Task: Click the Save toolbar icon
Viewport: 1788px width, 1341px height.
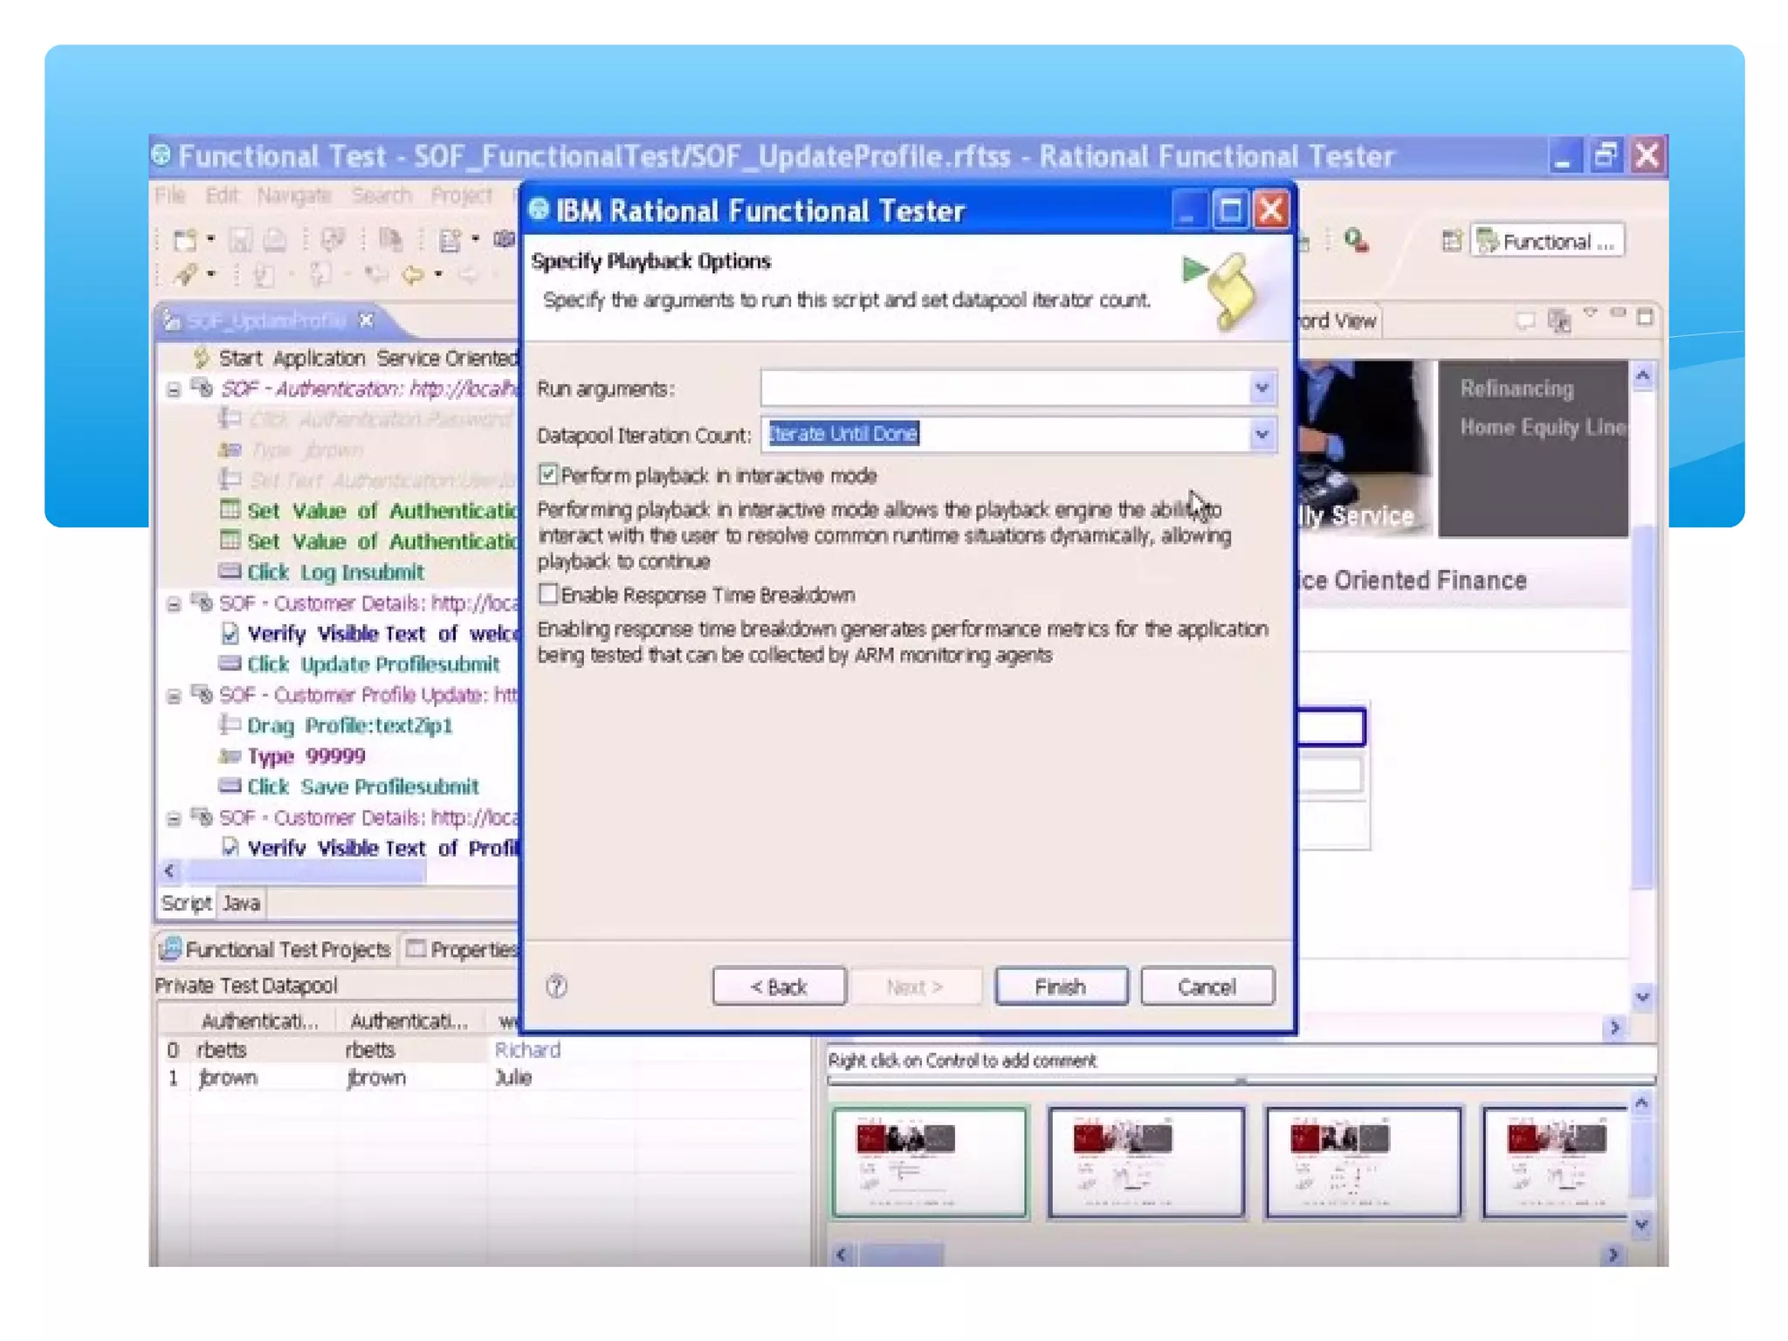Action: pos(240,239)
